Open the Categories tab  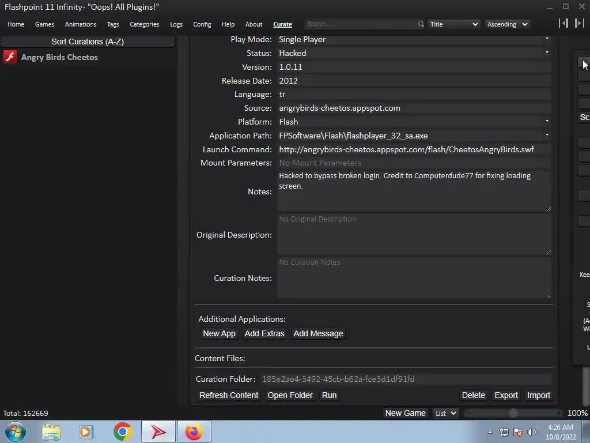(145, 24)
